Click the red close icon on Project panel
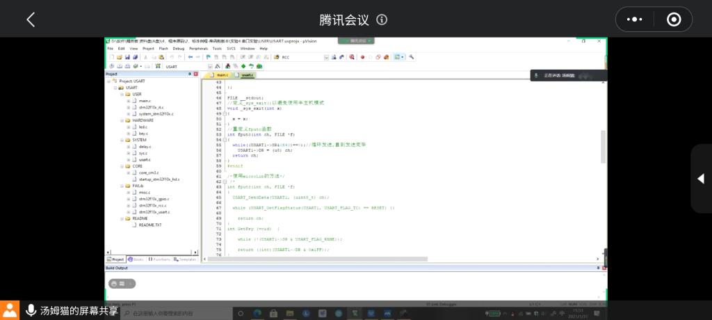The width and height of the screenshot is (712, 320). [x=197, y=74]
